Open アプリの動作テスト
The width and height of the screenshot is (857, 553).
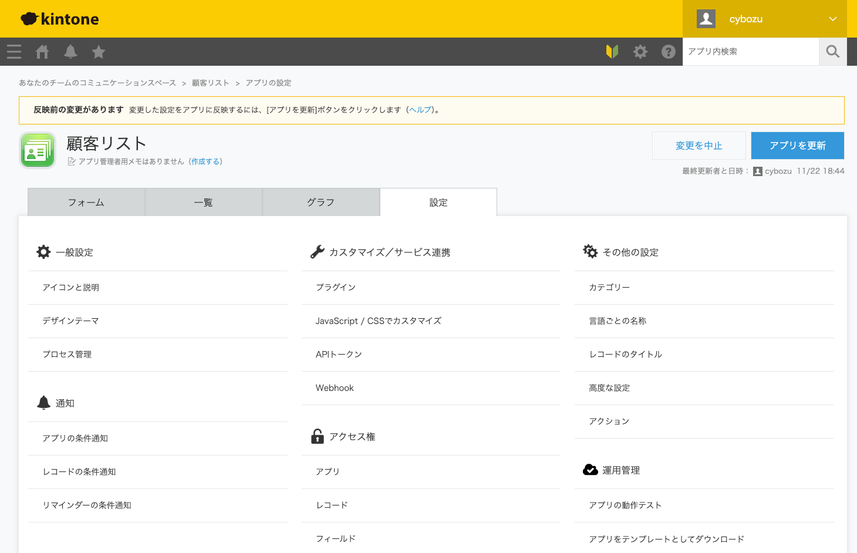[704, 505]
